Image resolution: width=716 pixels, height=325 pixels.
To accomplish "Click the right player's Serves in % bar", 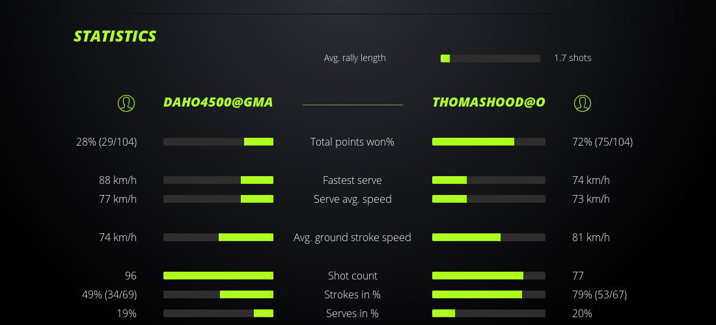I will pyautogui.click(x=489, y=313).
